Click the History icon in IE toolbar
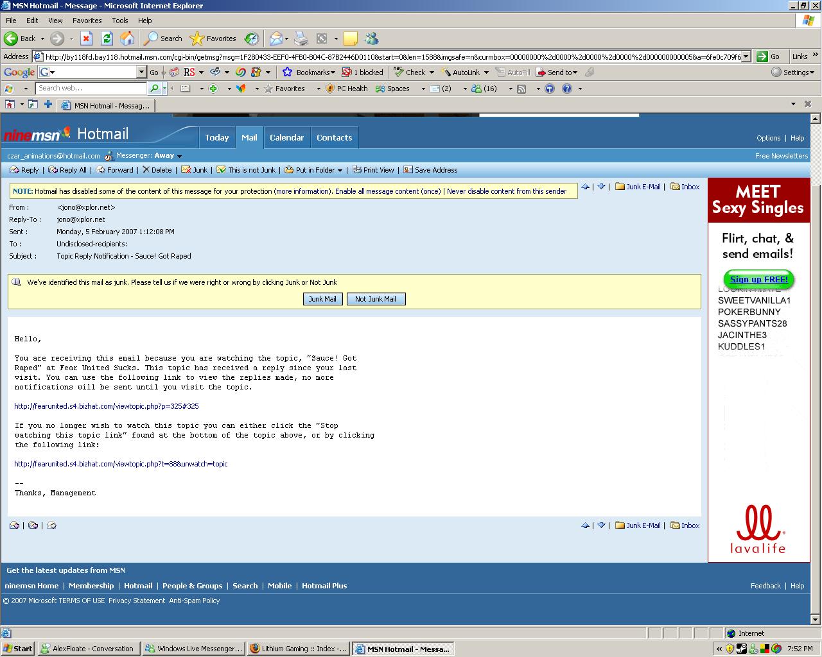The image size is (822, 657). click(x=252, y=38)
